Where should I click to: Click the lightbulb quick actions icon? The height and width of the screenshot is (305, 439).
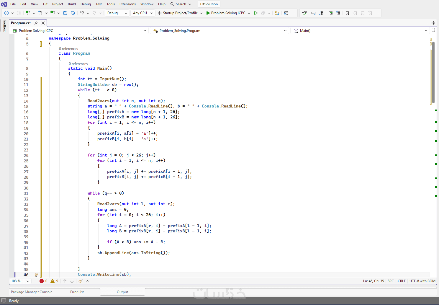click(36, 275)
